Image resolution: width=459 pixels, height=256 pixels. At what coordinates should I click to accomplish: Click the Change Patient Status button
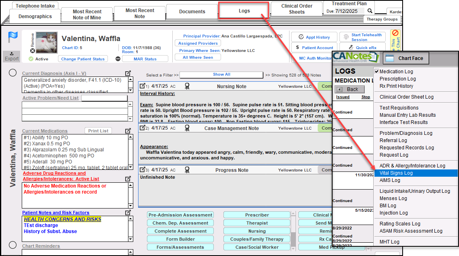tap(83, 59)
